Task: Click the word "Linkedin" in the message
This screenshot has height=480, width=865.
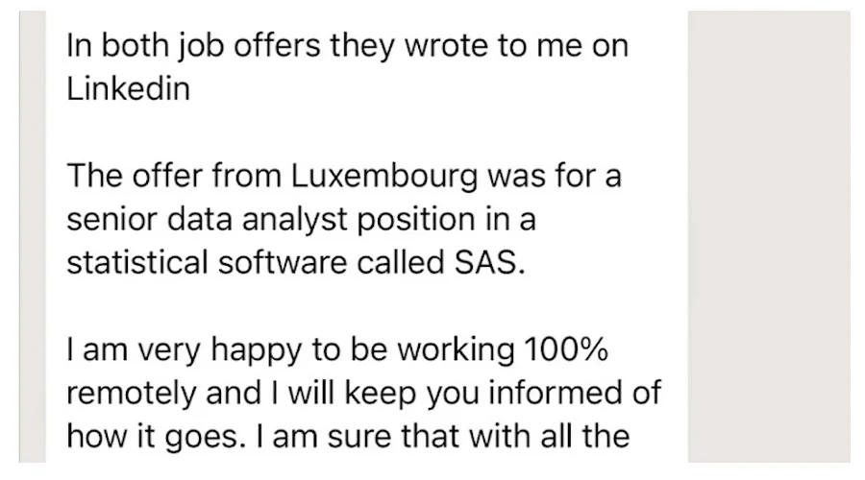Action: point(128,88)
